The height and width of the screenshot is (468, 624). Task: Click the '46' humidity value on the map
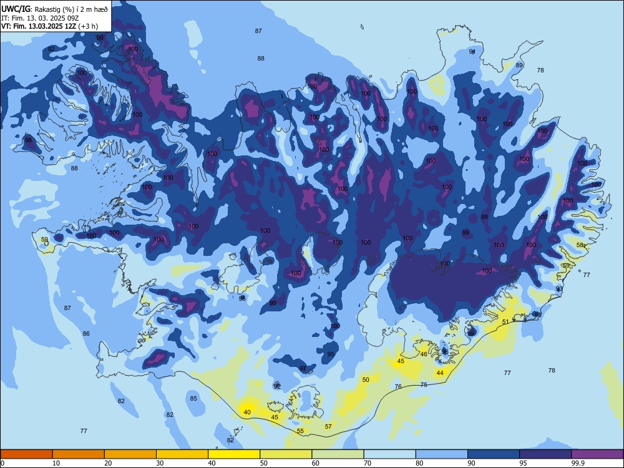click(424, 354)
